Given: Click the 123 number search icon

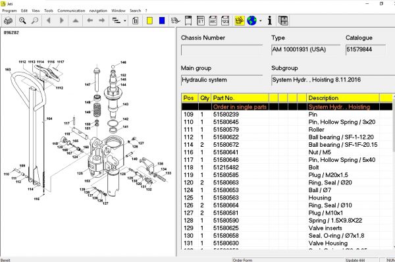Looking at the screenshot, I should 225,20.
